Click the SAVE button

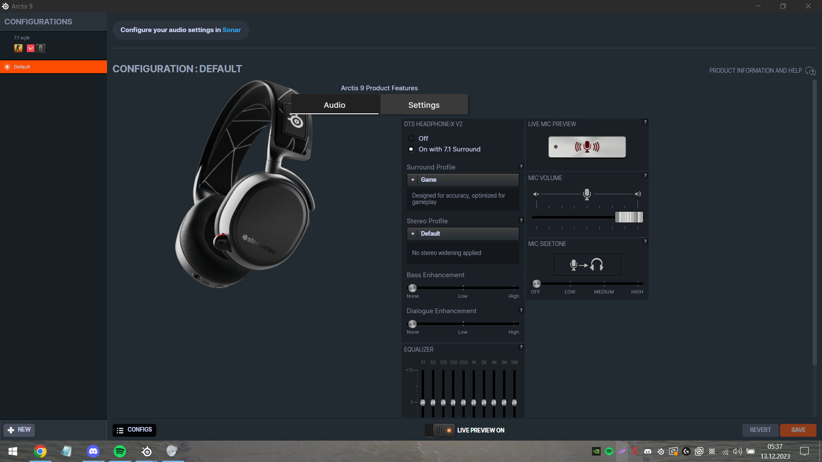pyautogui.click(x=798, y=430)
